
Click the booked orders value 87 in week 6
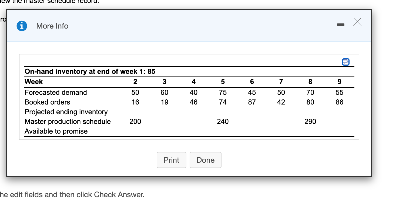[252, 102]
